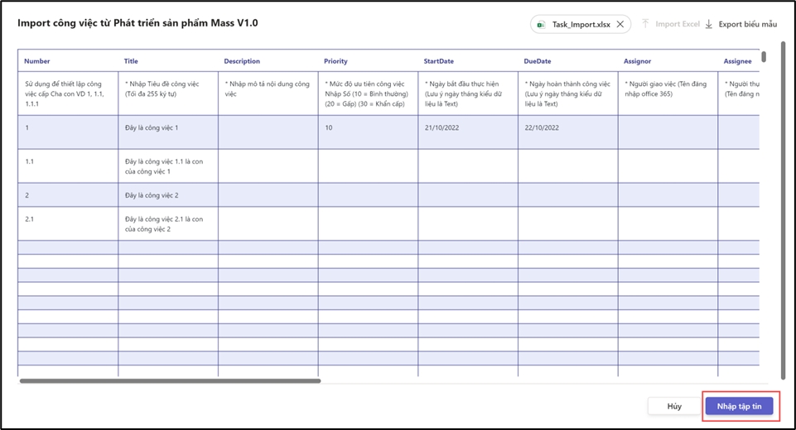796x430 pixels.
Task: Select the Description column header
Action: pyautogui.click(x=242, y=61)
